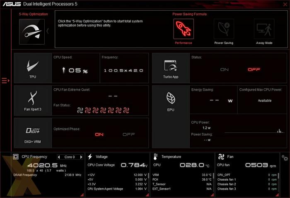290x198 pixels.
Task: Turn Turbo App status OFF
Action: (x=254, y=69)
